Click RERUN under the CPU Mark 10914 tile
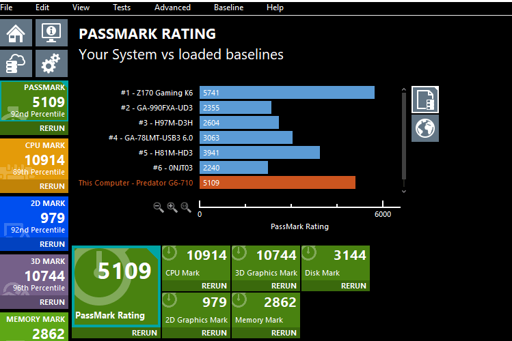The width and height of the screenshot is (512, 341). (214, 286)
